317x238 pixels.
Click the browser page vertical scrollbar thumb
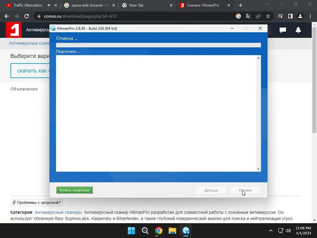click(314, 80)
